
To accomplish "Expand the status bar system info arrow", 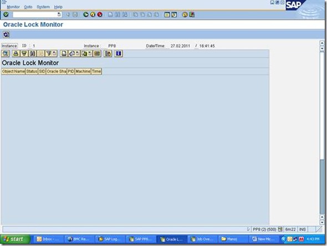I will tap(248, 229).
